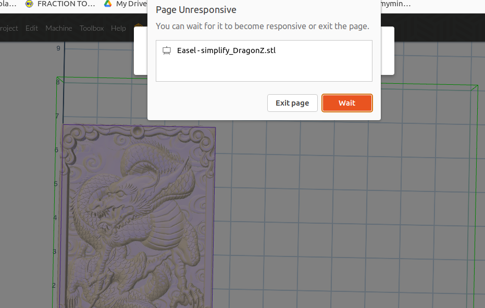Open the Project menu

point(9,28)
